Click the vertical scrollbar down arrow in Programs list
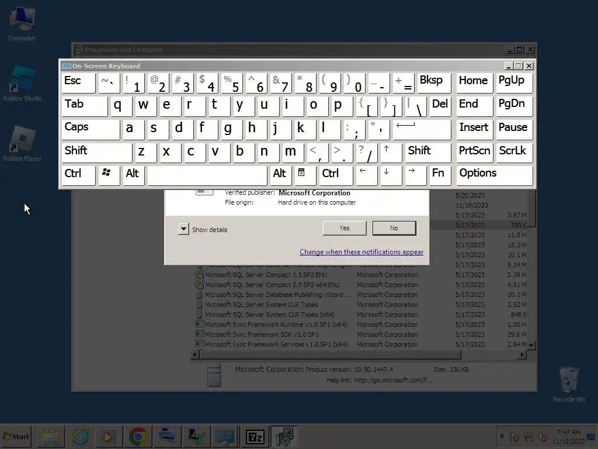The height and width of the screenshot is (449, 598). click(x=531, y=345)
